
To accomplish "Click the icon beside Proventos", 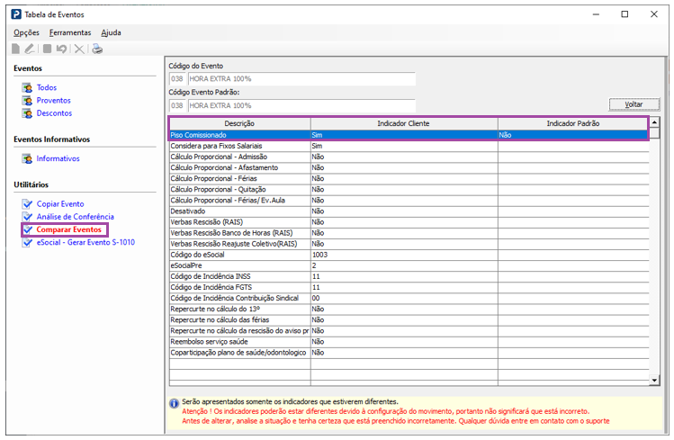I will (27, 101).
